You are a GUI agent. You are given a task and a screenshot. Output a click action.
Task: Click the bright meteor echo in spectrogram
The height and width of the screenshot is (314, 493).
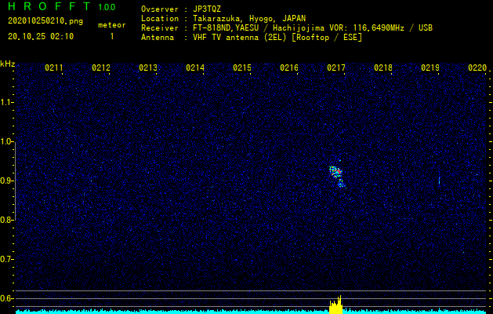[337, 177]
